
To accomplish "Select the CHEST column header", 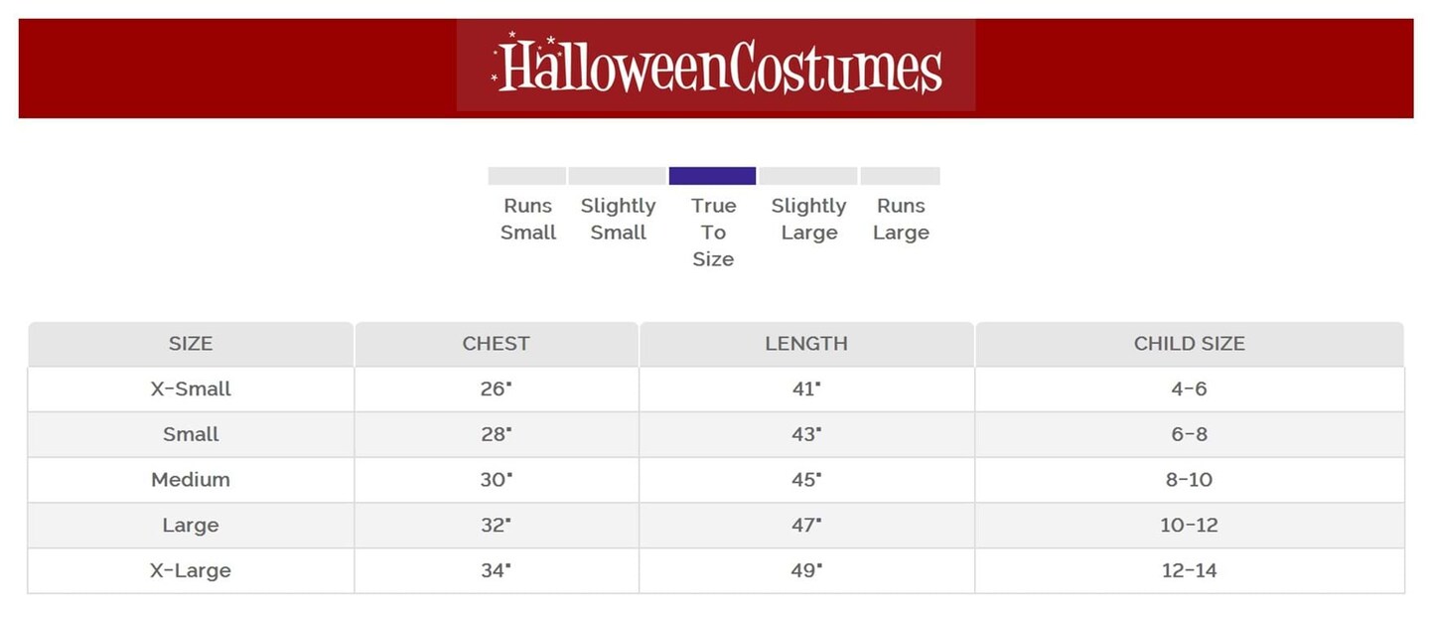I will pyautogui.click(x=496, y=344).
